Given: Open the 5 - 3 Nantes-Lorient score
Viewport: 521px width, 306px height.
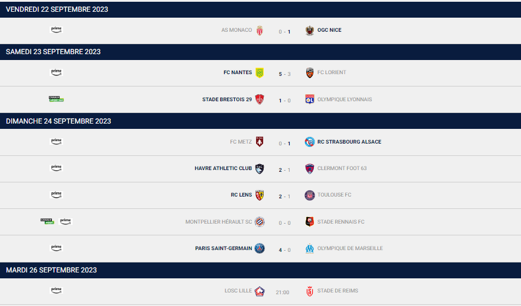Looking at the screenshot, I should coord(285,74).
